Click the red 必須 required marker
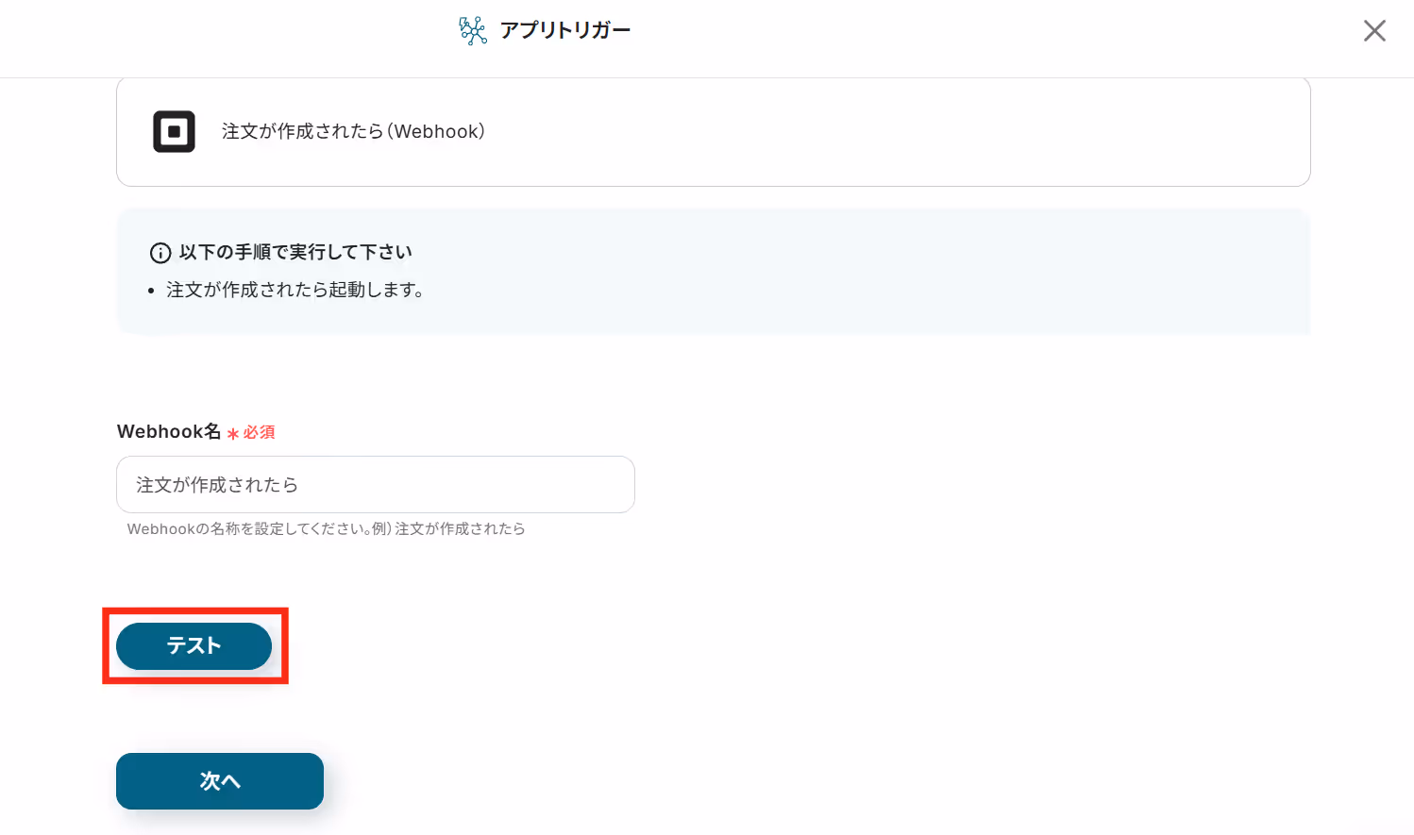1414x835 pixels. point(251,432)
